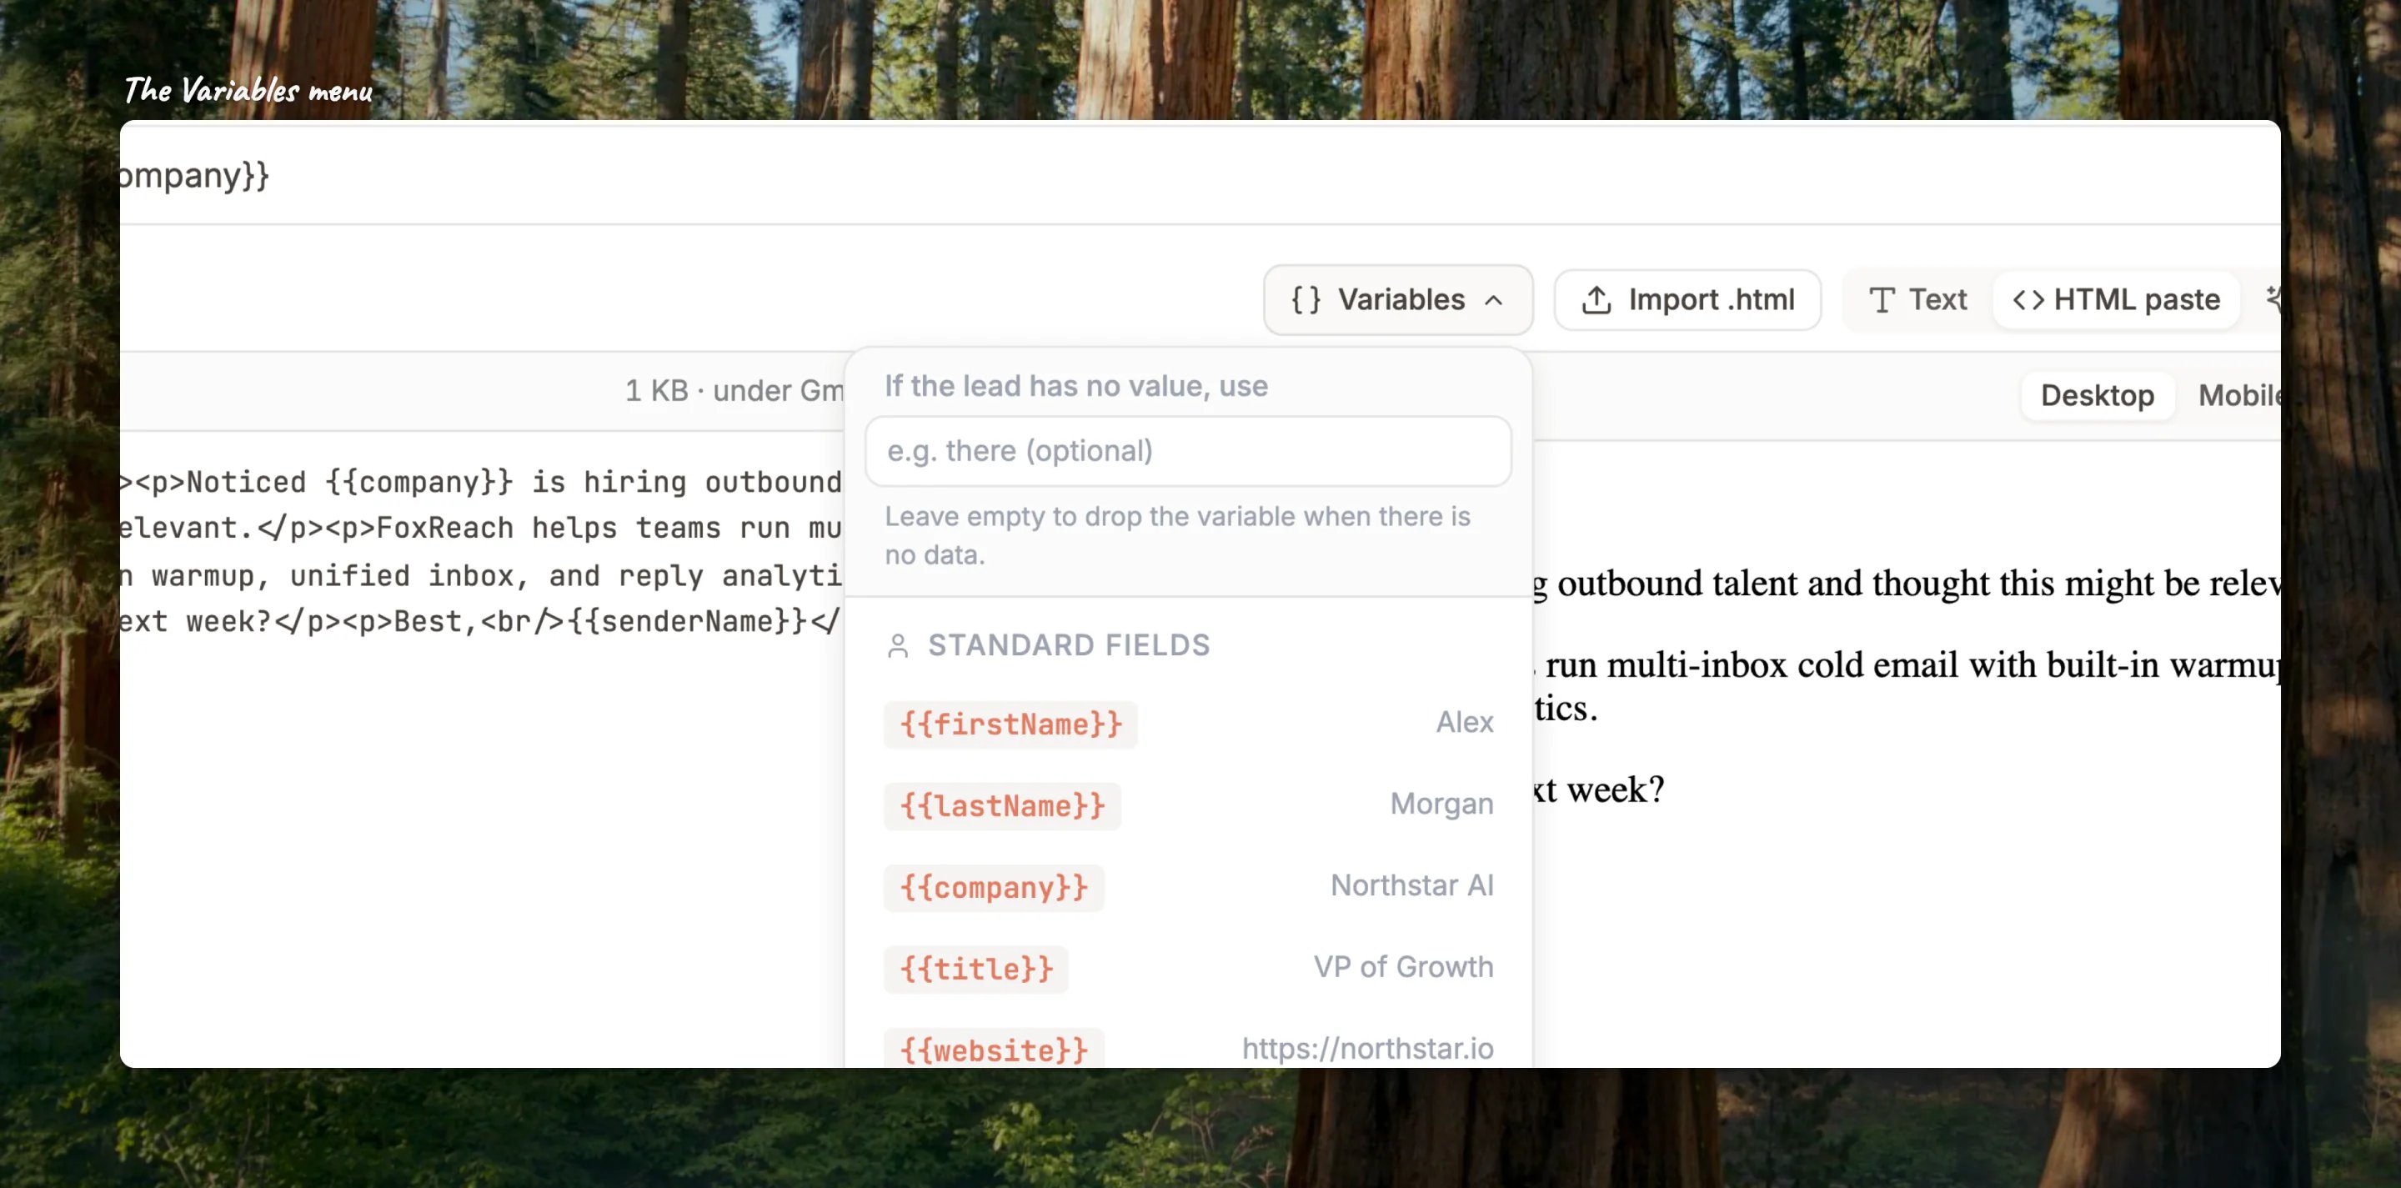2401x1188 pixels.
Task: Click the upload icon on Import .html
Action: [x=1596, y=300]
